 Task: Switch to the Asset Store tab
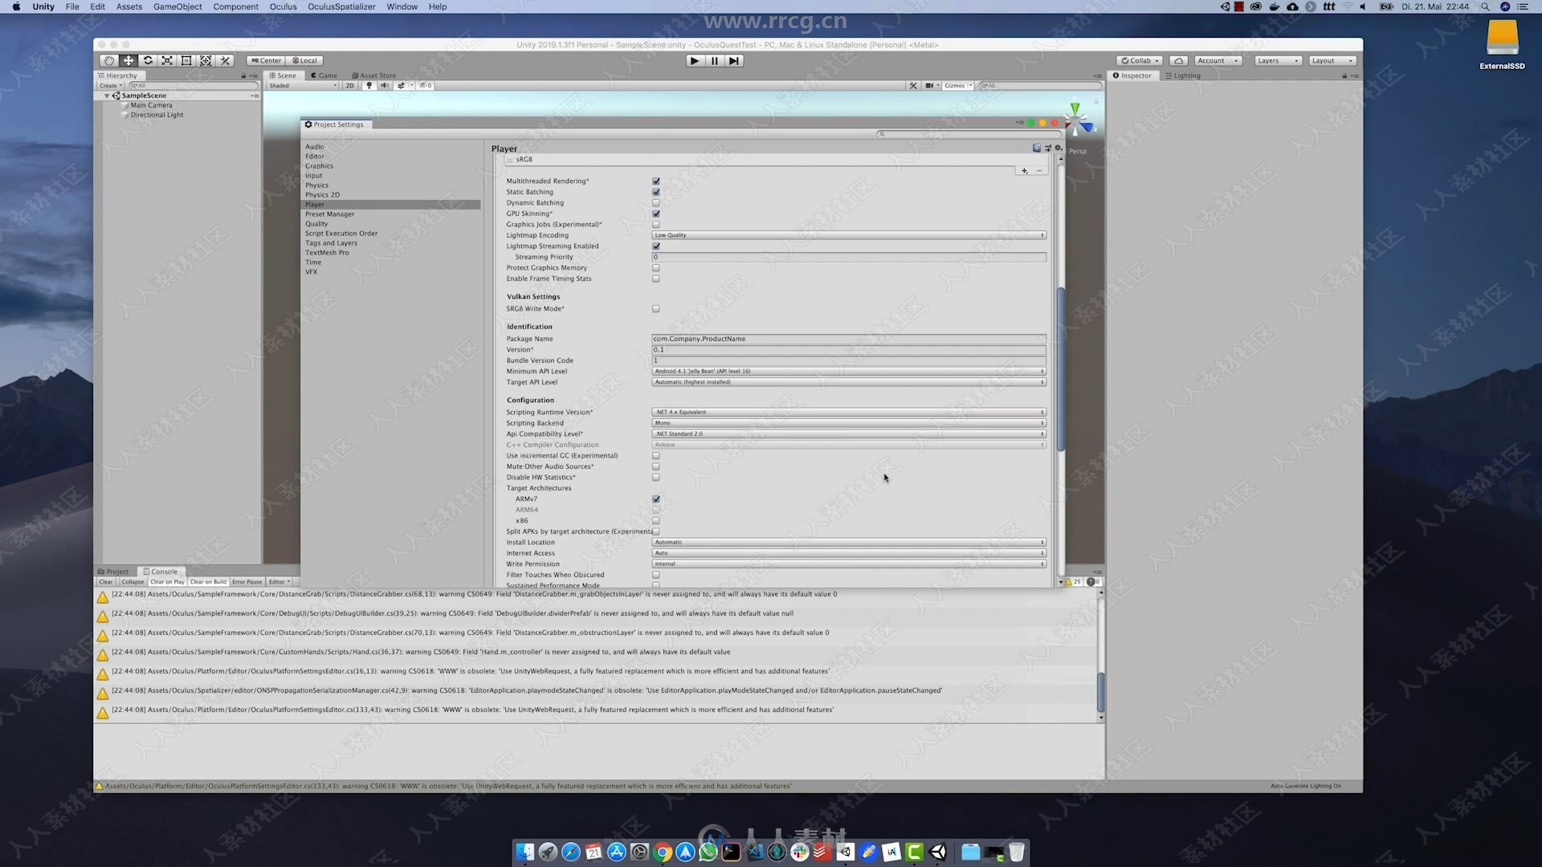coord(374,75)
